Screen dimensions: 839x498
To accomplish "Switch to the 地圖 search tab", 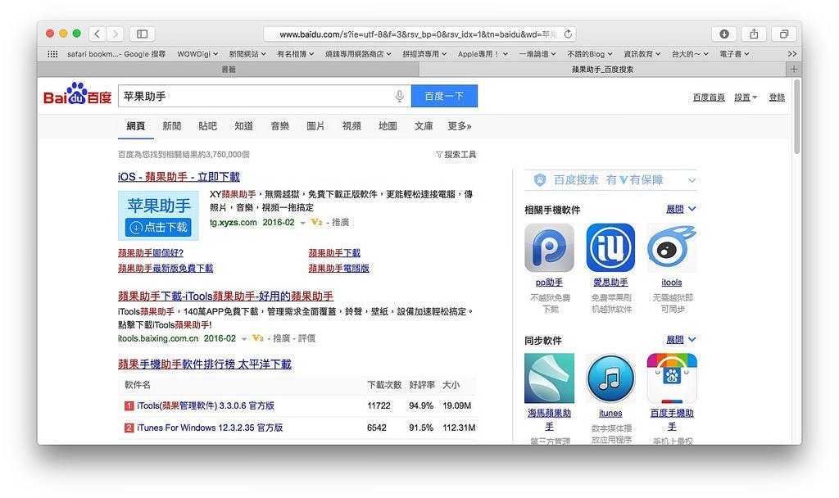I will (x=388, y=125).
